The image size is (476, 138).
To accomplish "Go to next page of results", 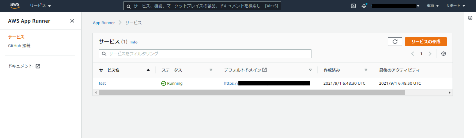I will [430, 54].
